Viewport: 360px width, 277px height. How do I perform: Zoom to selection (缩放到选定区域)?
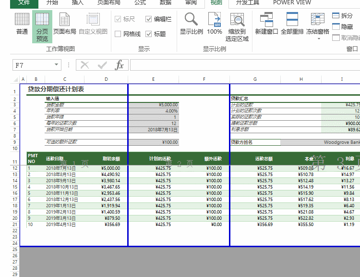[x=237, y=26]
